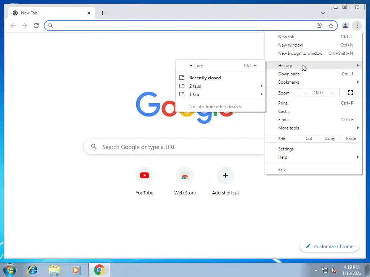Open the YouTube shortcut
Viewport: 370px width, 277px height.
[145, 181]
